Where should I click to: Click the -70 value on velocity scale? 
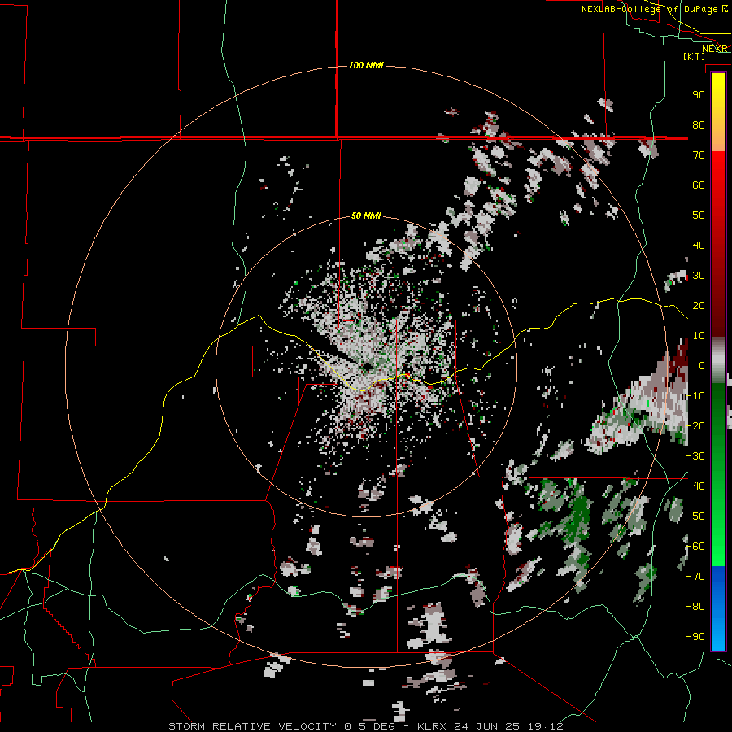(695, 577)
